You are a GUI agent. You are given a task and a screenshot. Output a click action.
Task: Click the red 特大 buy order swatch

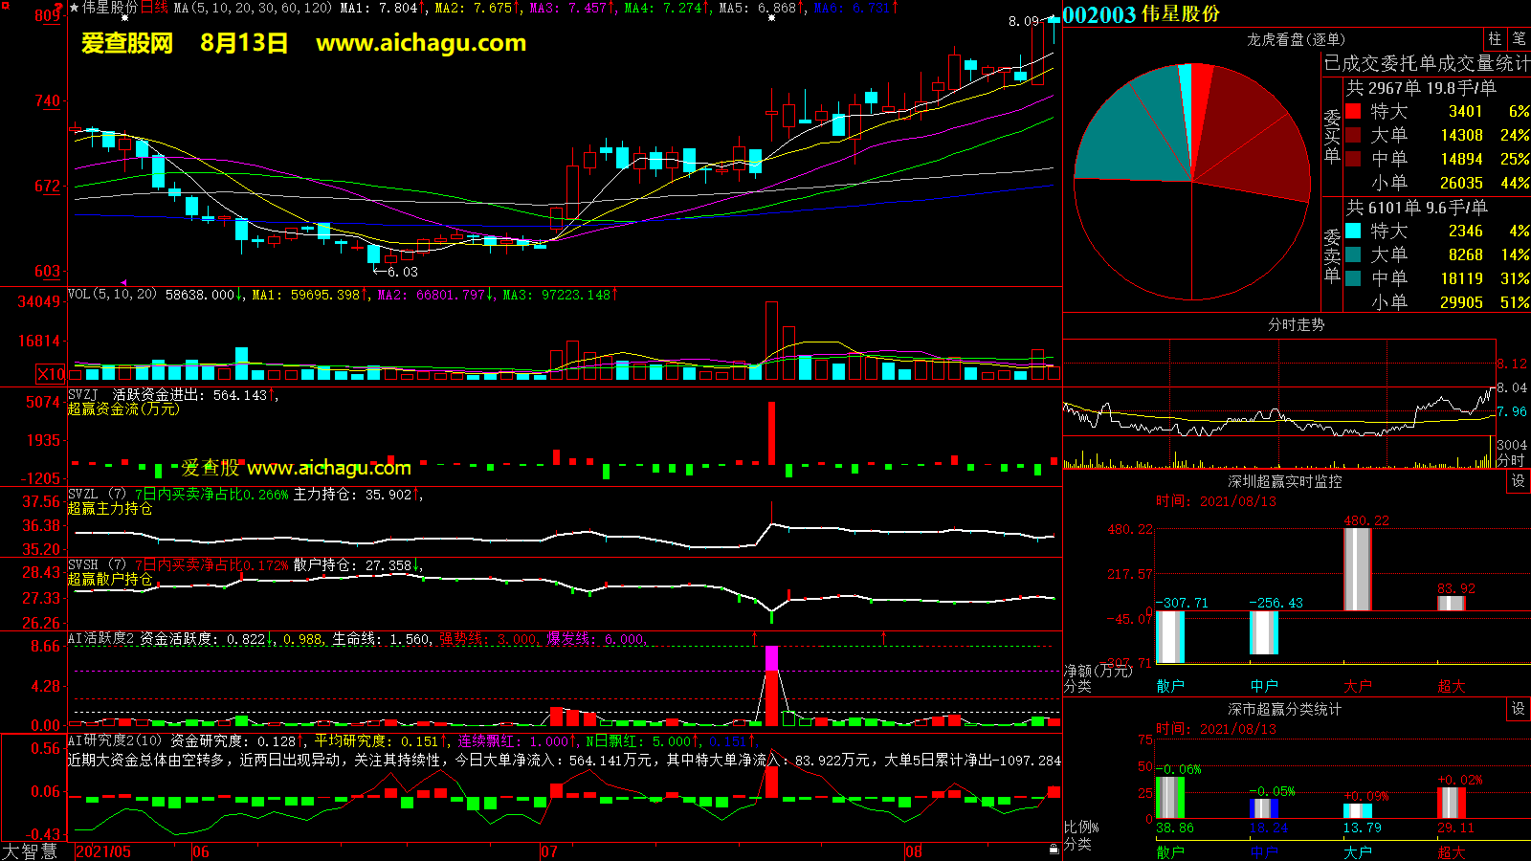click(1353, 111)
